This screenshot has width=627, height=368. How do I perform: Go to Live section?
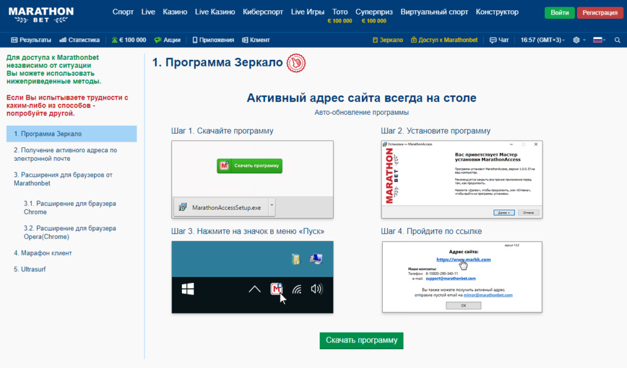point(148,12)
